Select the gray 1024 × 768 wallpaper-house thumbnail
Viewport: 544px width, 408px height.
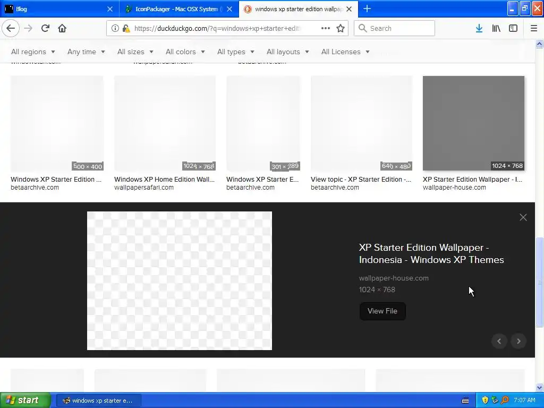point(473,123)
